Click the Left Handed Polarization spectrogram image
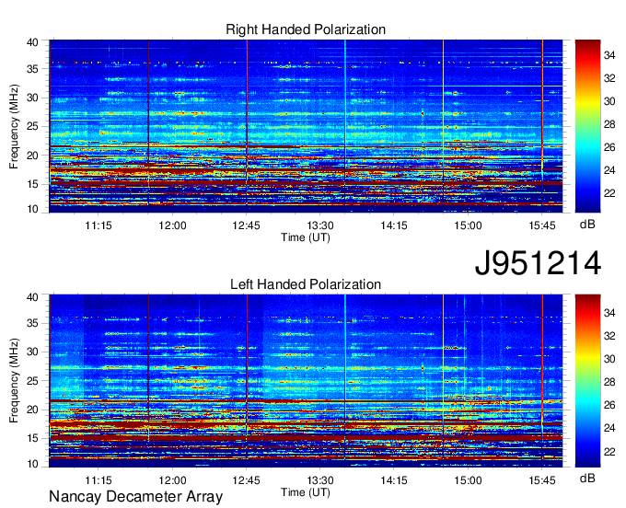Screen dimensions: 626x508 306,381
